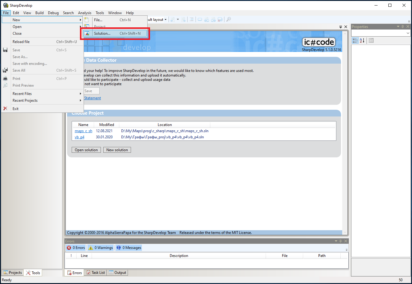
Task: Switch to the Tools tab at bottom left
Action: (33, 273)
